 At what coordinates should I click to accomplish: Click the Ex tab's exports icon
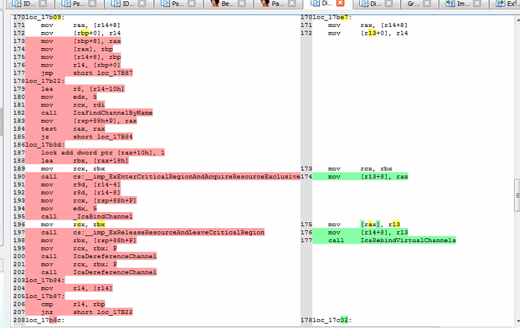pyautogui.click(x=499, y=4)
